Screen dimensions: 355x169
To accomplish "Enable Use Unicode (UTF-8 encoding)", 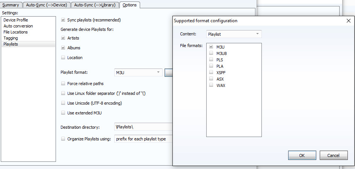I will (63, 103).
